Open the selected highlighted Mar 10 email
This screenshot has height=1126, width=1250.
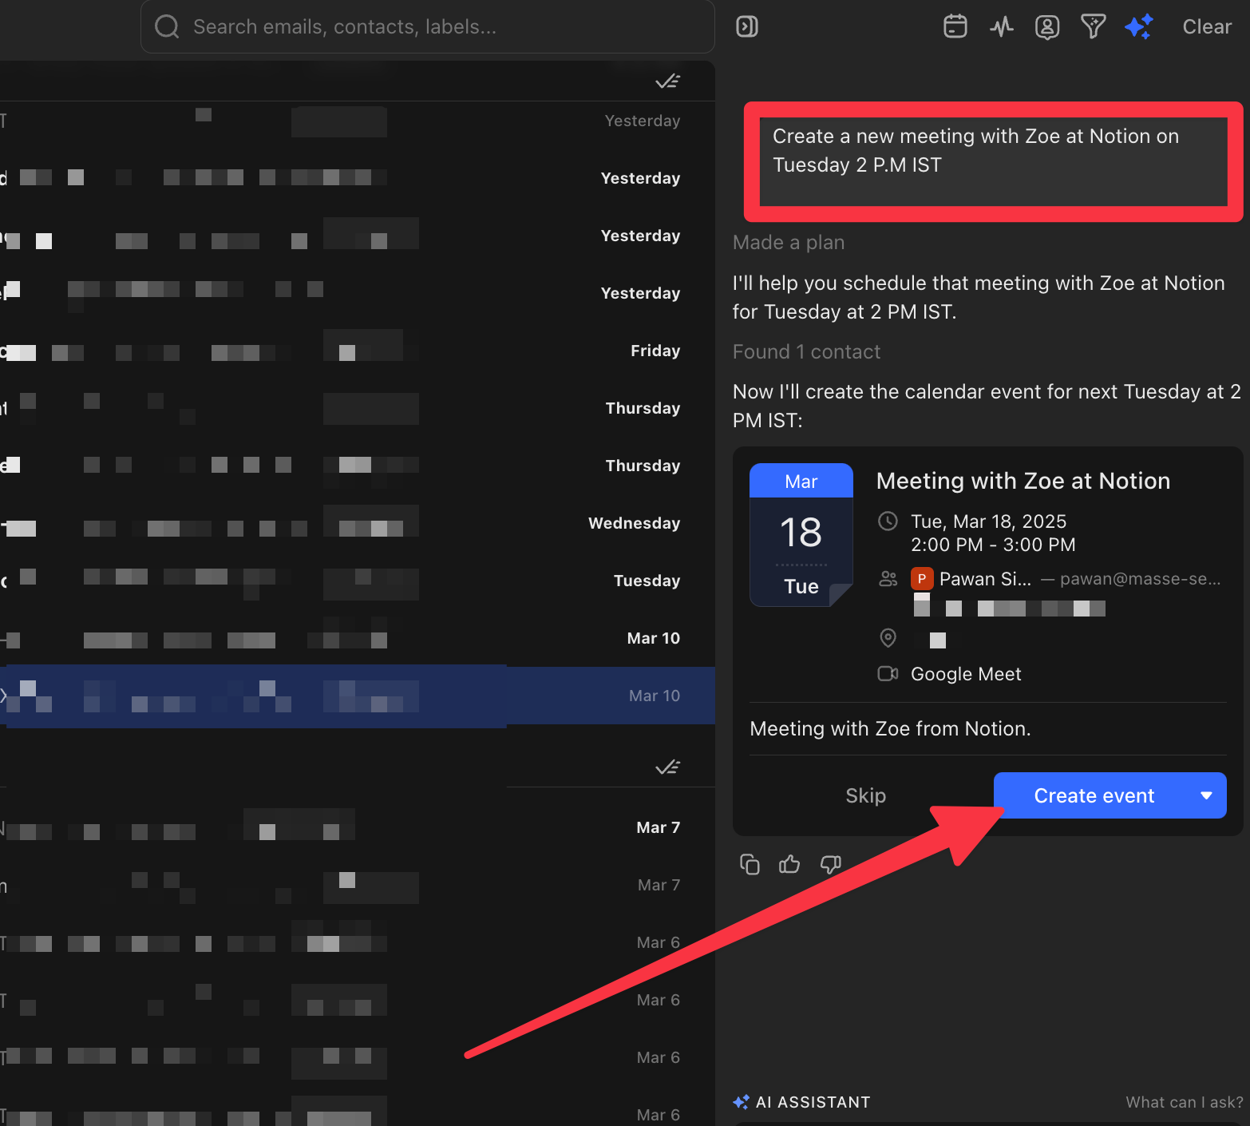coord(358,696)
